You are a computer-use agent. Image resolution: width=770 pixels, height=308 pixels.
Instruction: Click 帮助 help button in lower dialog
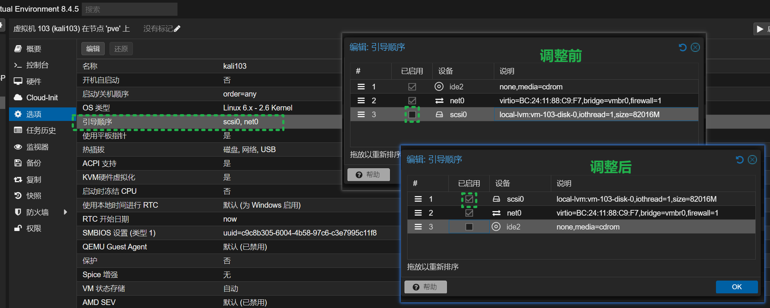tap(426, 287)
